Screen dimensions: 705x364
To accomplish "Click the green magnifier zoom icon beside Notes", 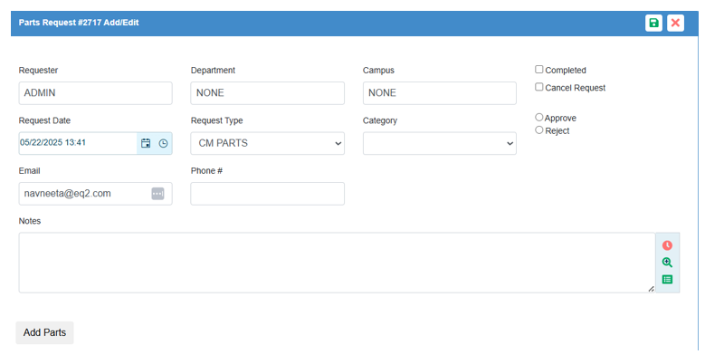I will tap(667, 263).
